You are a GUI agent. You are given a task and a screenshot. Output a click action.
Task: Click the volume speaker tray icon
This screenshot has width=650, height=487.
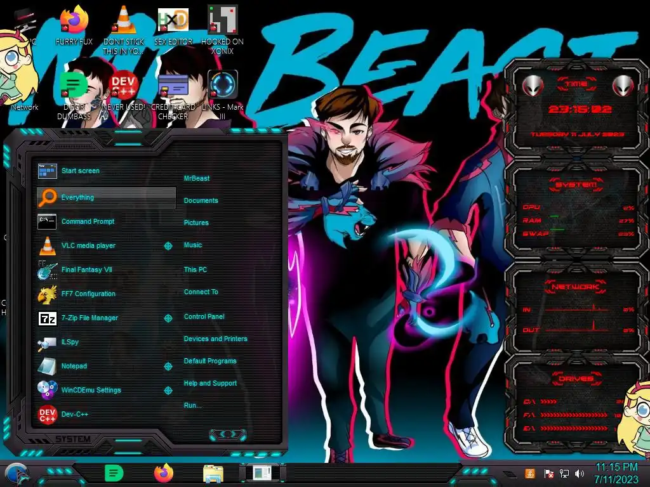(x=579, y=473)
